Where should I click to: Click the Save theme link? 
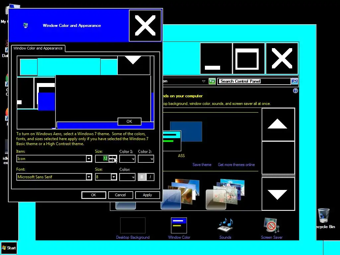coord(202,165)
